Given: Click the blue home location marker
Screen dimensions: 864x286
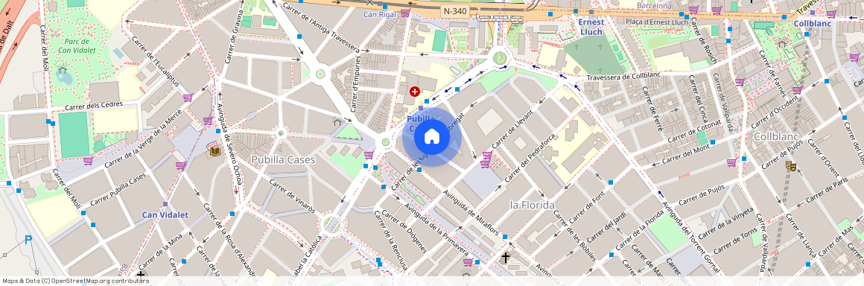Looking at the screenshot, I should (x=432, y=137).
